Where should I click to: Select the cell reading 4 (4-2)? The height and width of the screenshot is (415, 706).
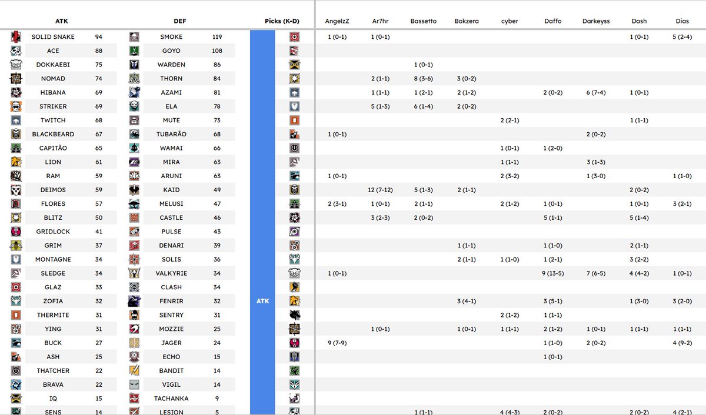[x=639, y=273]
